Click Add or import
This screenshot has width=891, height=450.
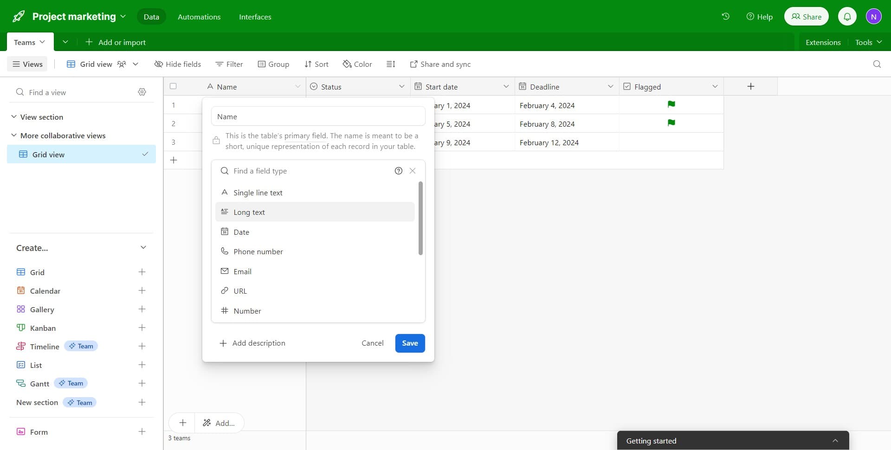point(116,42)
